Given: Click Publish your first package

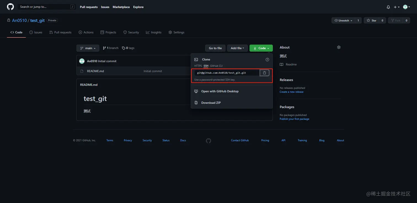Looking at the screenshot, I should (295, 119).
